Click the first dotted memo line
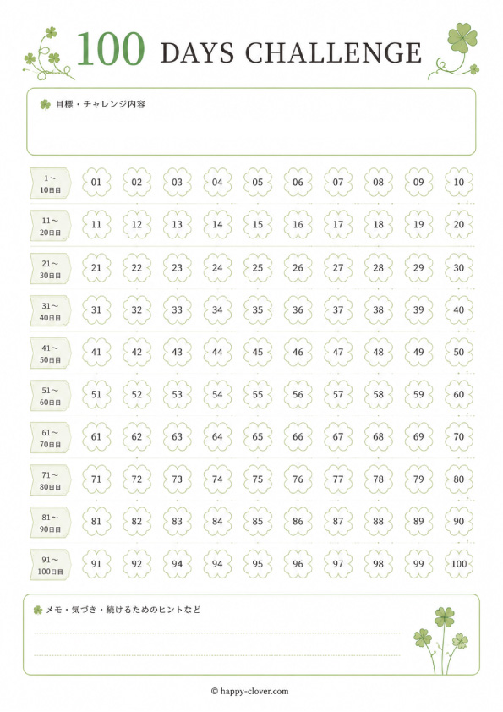503x712 pixels. point(217,633)
